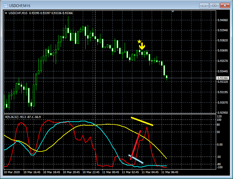Click the 0.93695 price scale label
The height and width of the screenshot is (179, 233).
(223, 51)
